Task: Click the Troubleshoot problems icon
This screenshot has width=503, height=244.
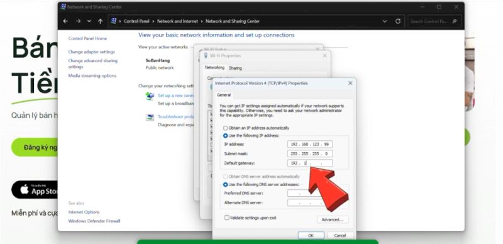Action: pos(150,118)
